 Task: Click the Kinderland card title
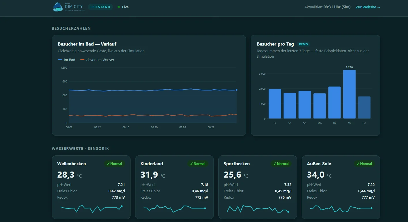coord(152,164)
